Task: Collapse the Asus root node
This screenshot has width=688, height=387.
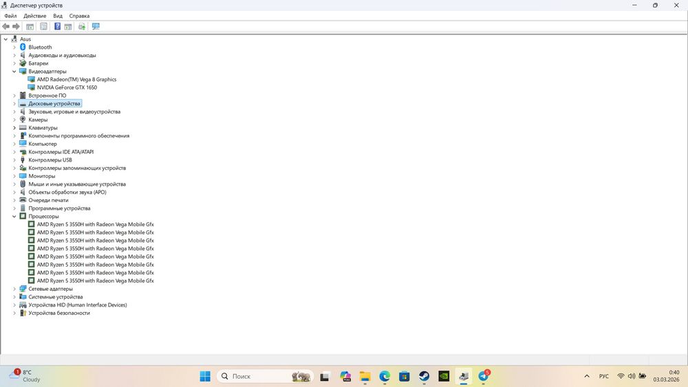Action: click(x=6, y=39)
